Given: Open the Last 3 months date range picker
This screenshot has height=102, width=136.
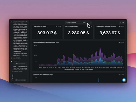Looking at the screenshot, I should [73, 23].
